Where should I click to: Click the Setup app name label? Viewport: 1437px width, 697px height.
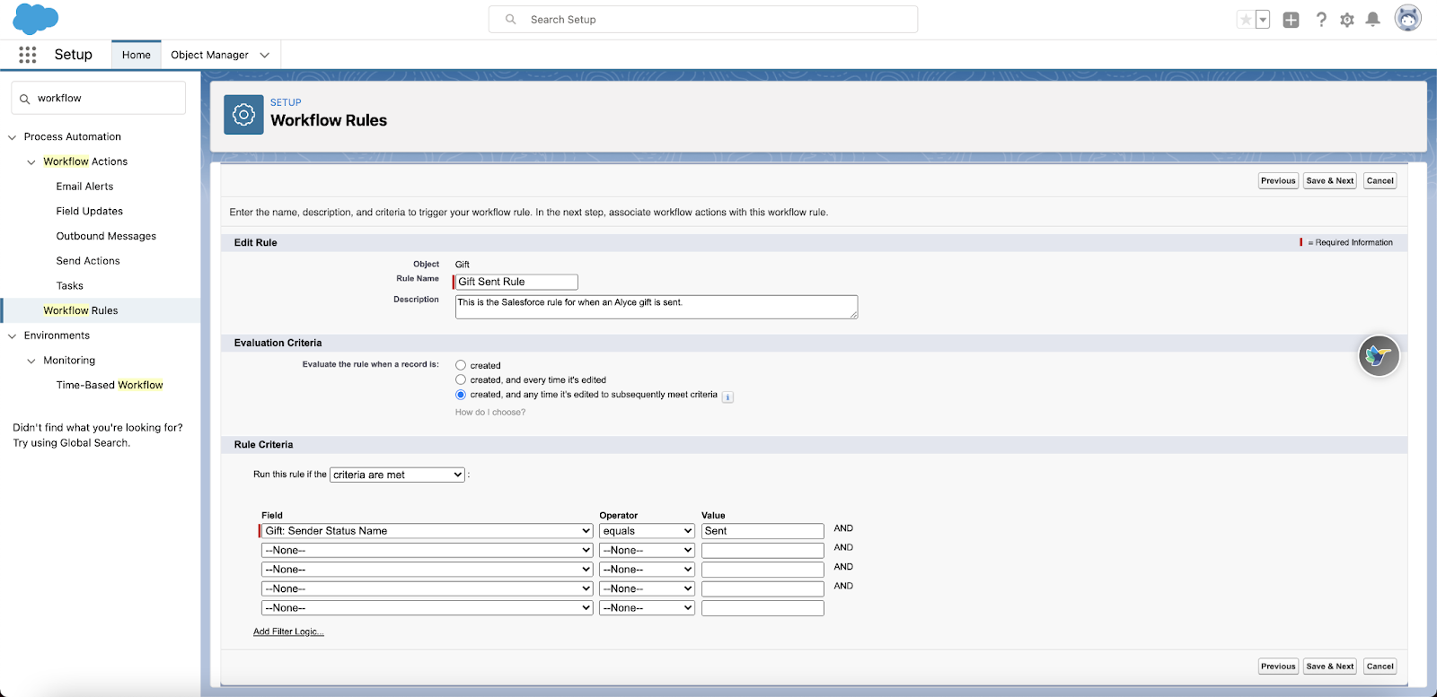[73, 55]
